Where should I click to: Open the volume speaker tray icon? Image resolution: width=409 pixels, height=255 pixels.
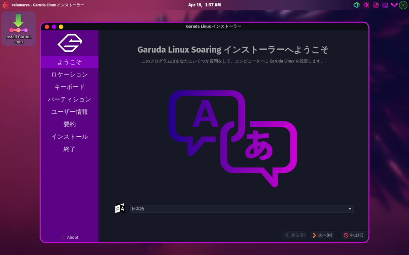[356, 5]
